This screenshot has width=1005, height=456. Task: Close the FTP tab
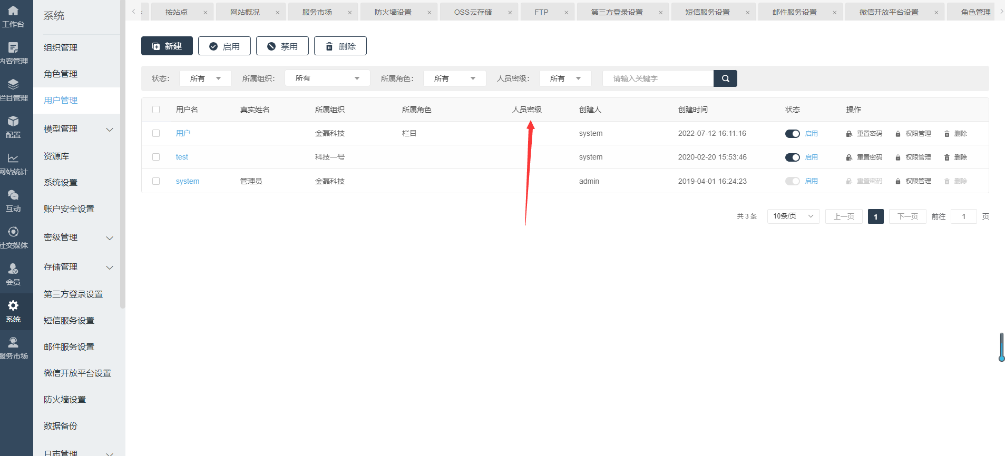[567, 13]
